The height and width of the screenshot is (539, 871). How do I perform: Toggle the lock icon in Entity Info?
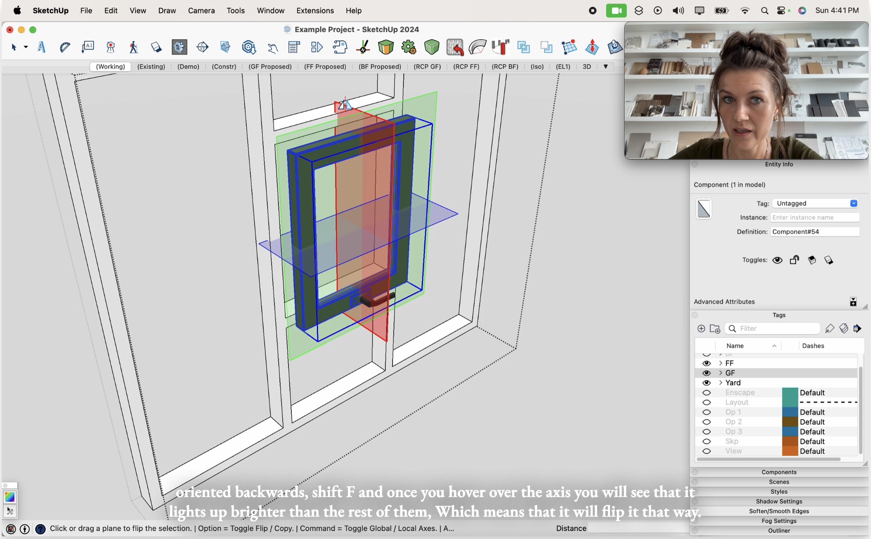tap(795, 260)
